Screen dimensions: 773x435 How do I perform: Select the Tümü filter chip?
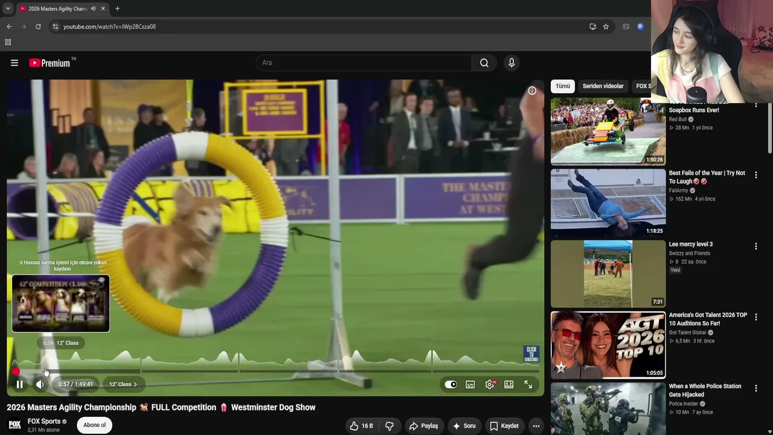[563, 86]
